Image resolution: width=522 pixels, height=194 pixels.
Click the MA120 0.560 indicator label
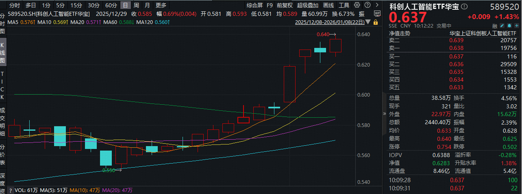(153, 22)
